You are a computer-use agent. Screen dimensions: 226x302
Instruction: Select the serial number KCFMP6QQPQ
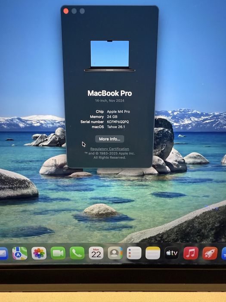(x=118, y=122)
